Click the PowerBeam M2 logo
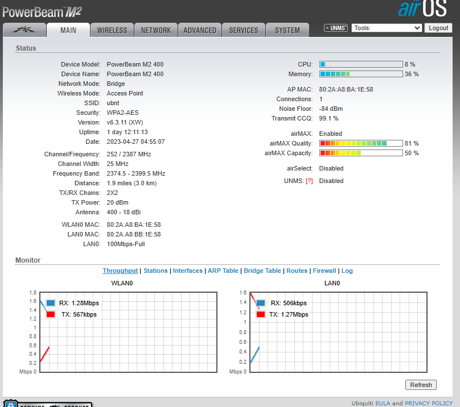Viewport: 460px width, 407px height. (42, 12)
